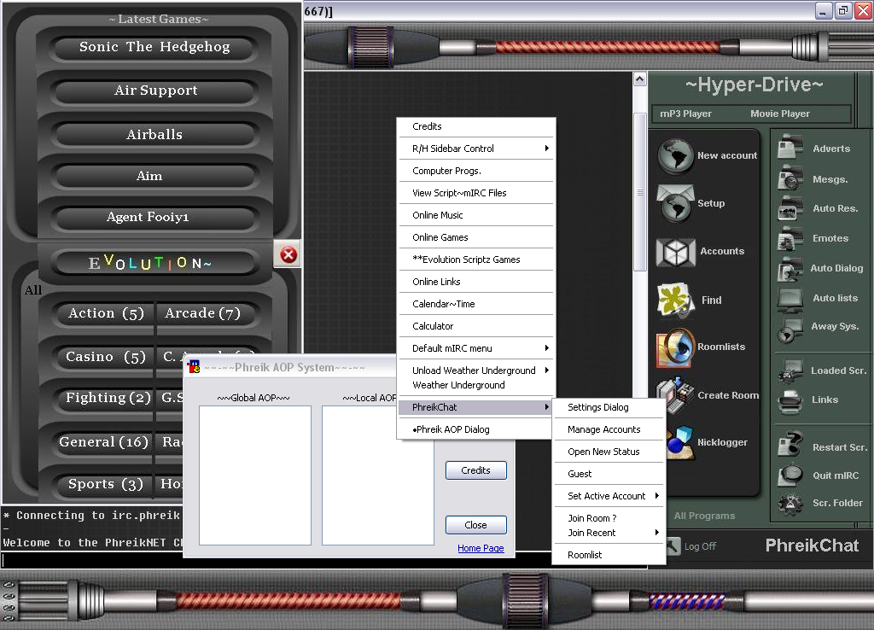Open the Links printer icon
The width and height of the screenshot is (874, 630).
(x=790, y=400)
